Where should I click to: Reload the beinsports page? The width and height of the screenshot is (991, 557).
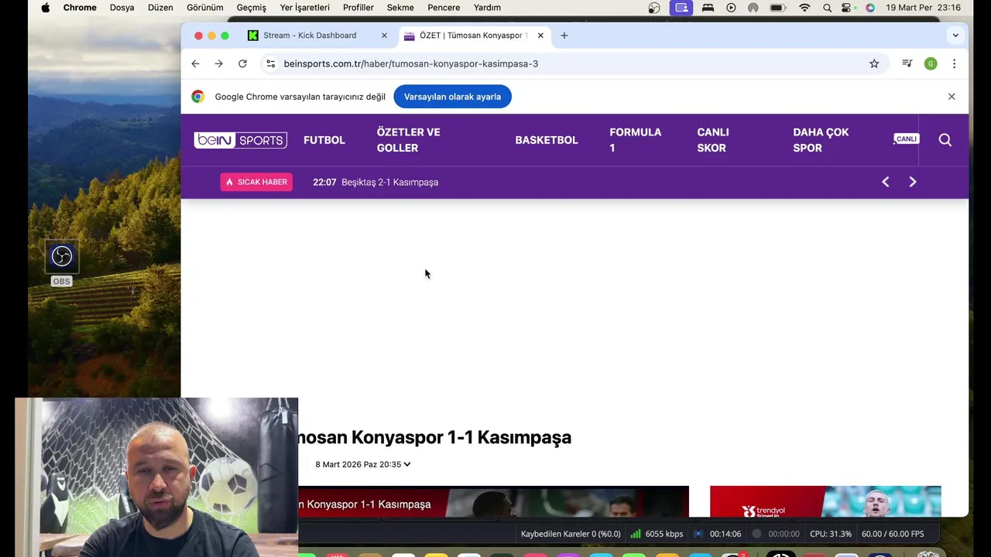tap(242, 63)
